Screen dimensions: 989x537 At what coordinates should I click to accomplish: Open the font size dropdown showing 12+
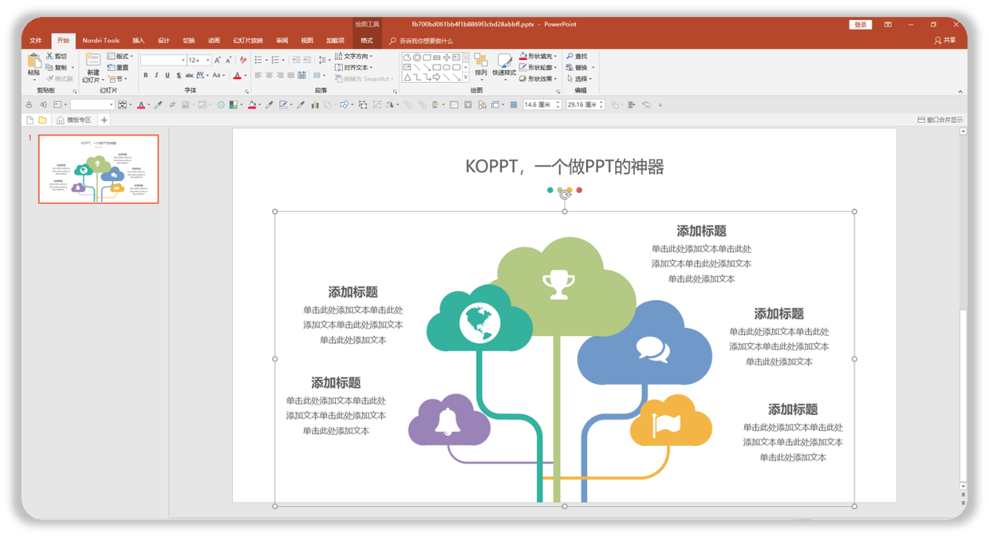pos(207,60)
